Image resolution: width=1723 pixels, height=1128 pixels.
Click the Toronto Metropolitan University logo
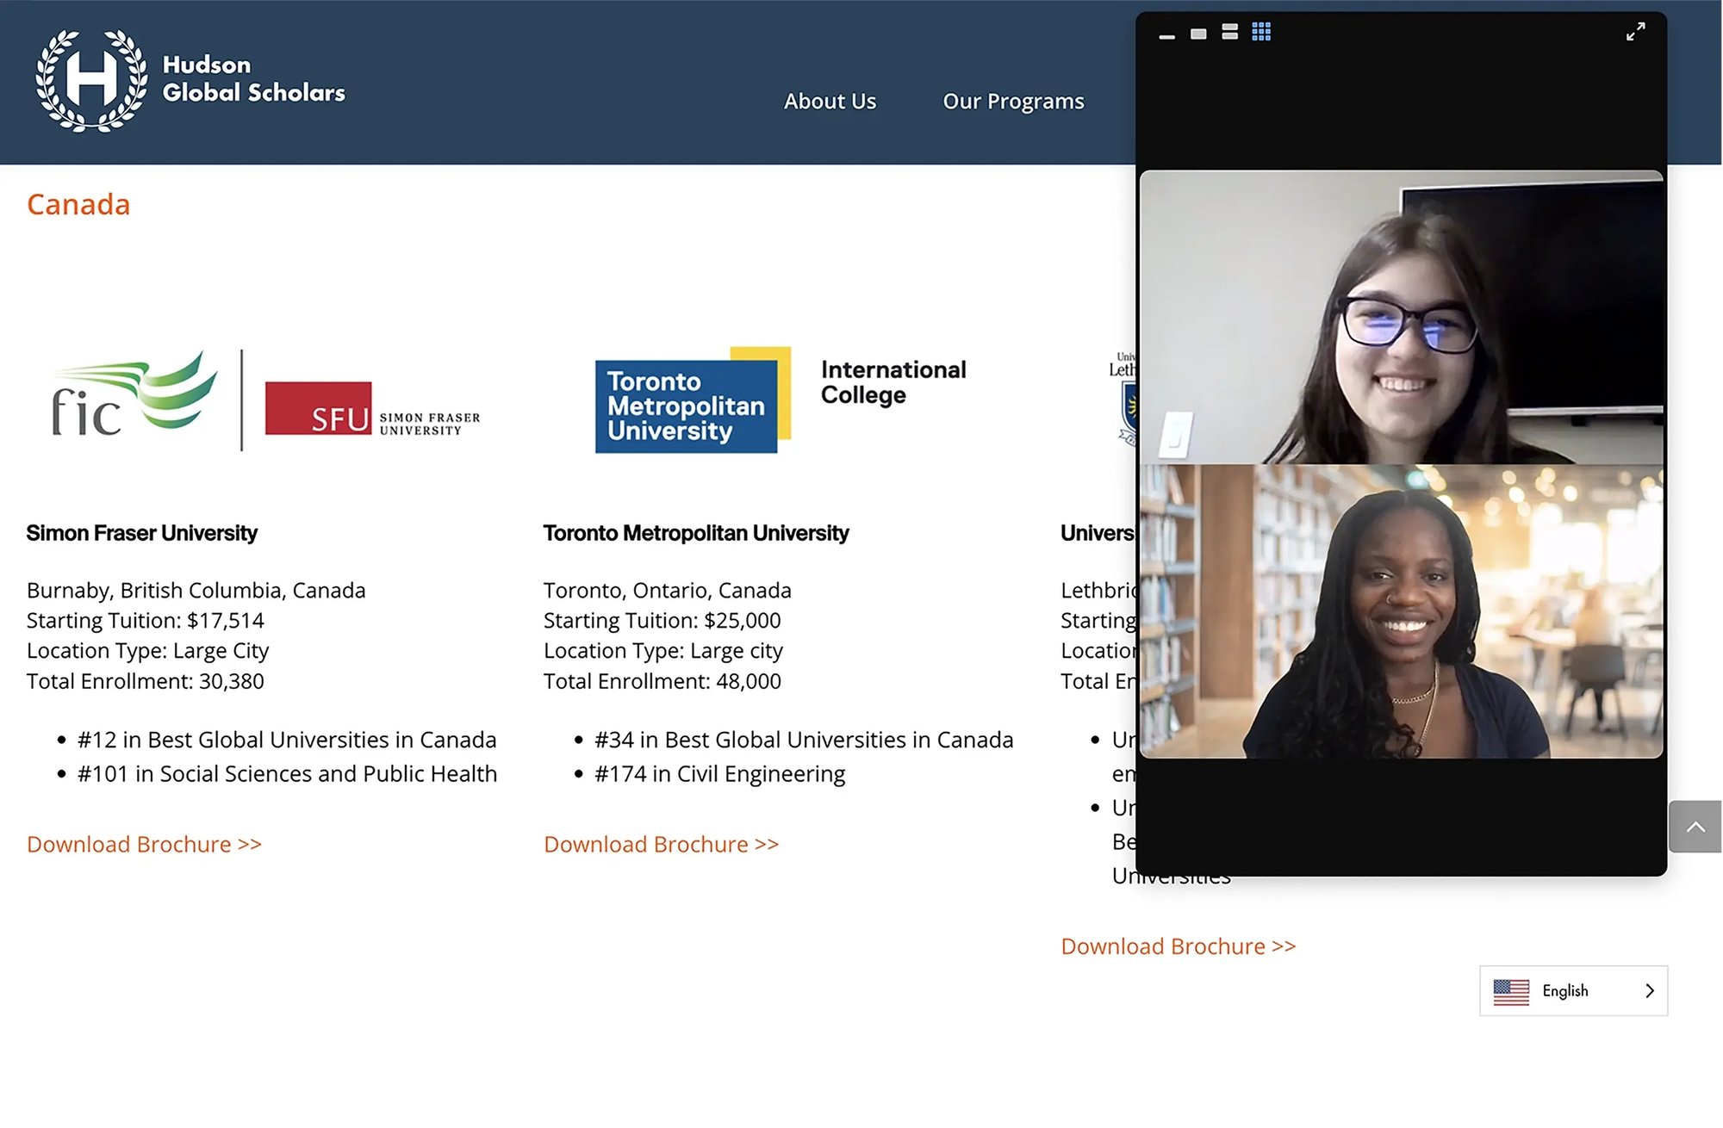pyautogui.click(x=693, y=400)
